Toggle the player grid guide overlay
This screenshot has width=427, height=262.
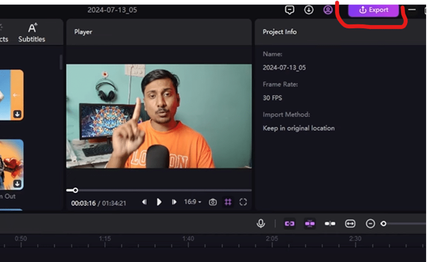(x=228, y=202)
